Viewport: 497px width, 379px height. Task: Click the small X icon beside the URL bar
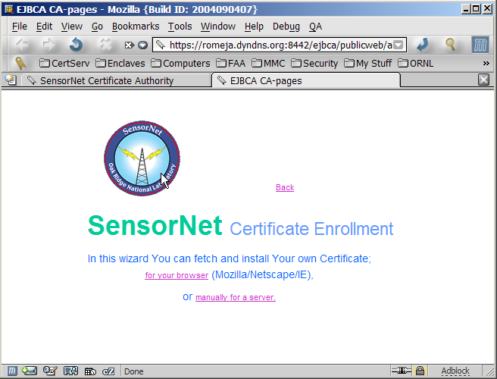pos(129,45)
